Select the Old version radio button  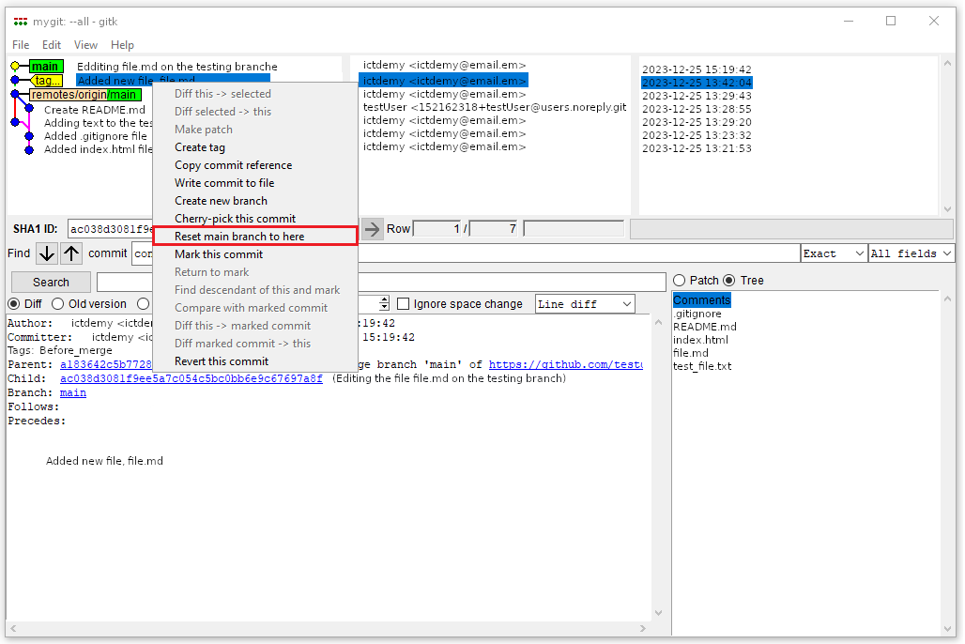(x=58, y=304)
